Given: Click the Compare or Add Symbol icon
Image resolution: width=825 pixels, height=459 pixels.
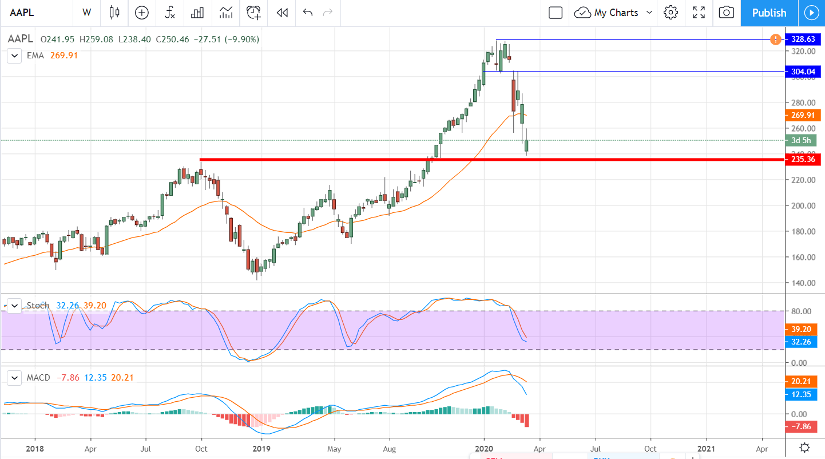Looking at the screenshot, I should point(141,13).
